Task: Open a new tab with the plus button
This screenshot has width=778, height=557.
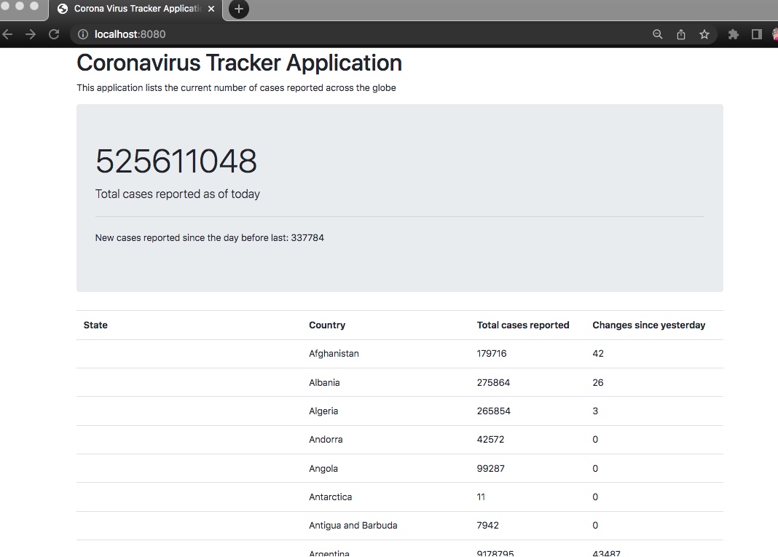Action: [239, 9]
